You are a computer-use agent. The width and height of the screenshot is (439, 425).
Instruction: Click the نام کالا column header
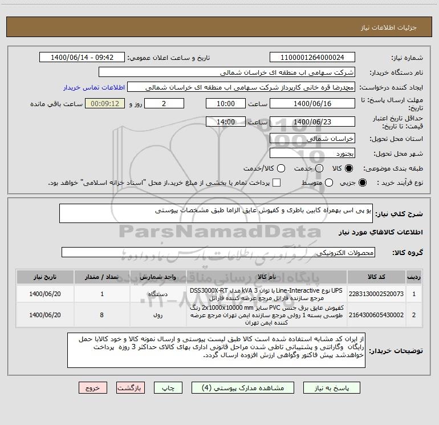point(267,277)
